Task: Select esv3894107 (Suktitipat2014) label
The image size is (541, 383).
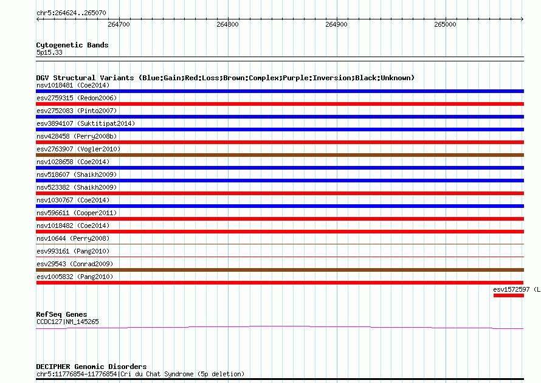Action: [86, 123]
